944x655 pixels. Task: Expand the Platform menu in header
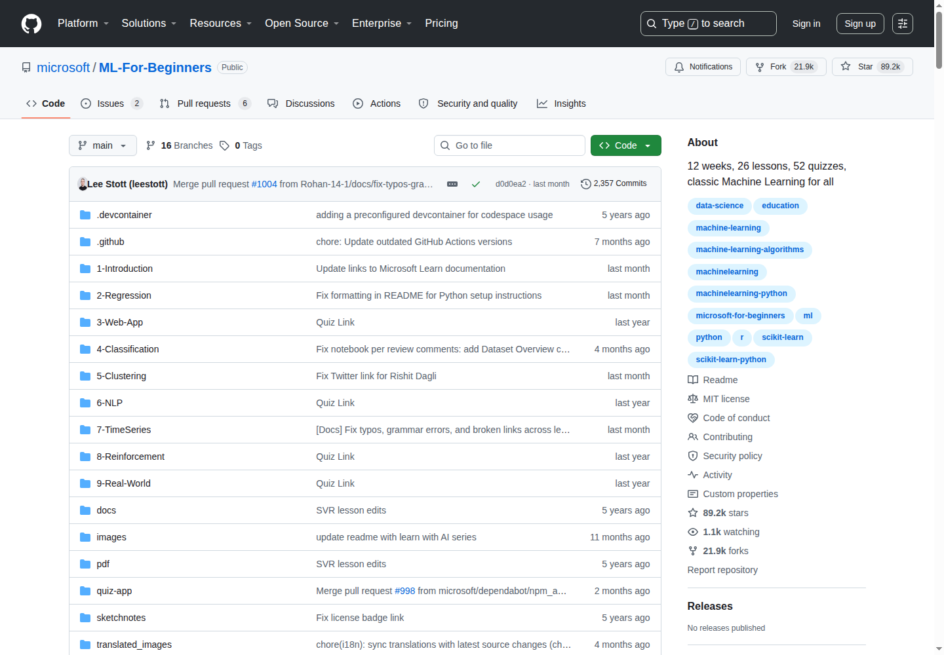coord(83,24)
